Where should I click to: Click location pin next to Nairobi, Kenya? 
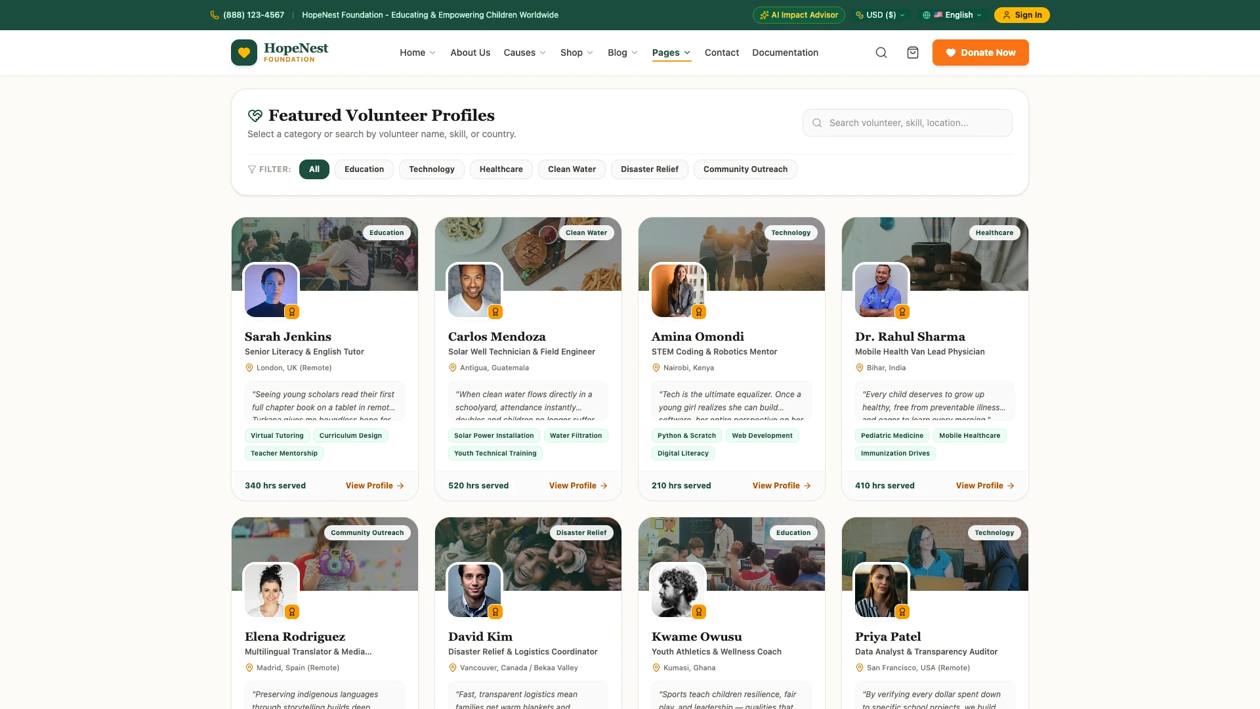pos(656,368)
